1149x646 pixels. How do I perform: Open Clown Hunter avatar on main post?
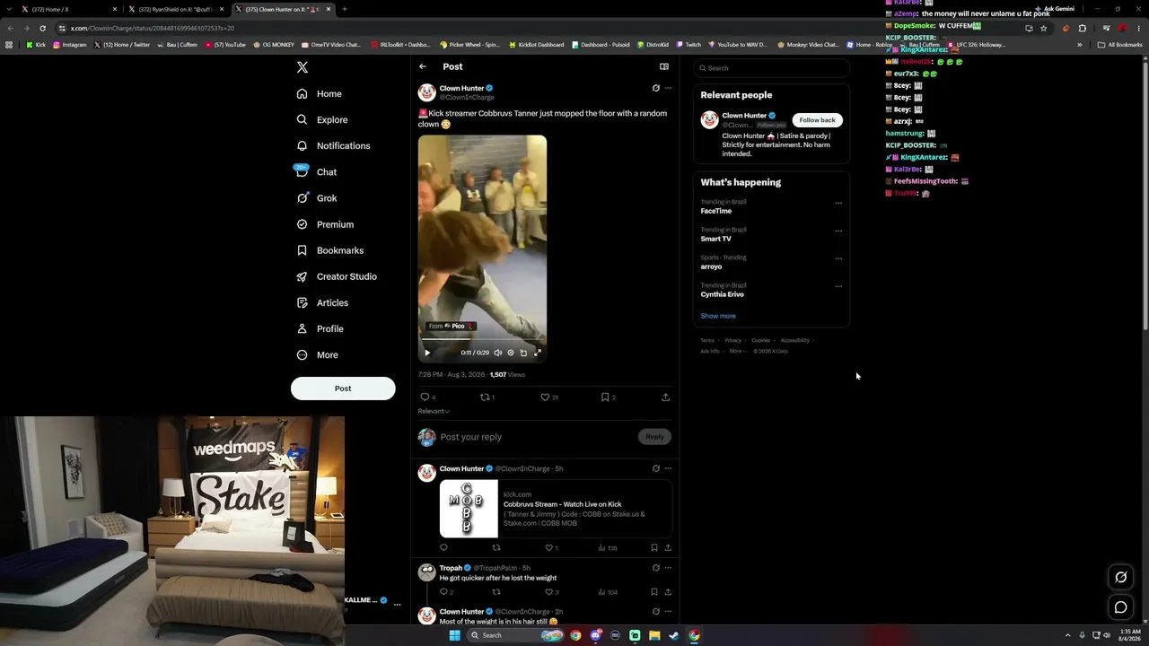coord(427,92)
